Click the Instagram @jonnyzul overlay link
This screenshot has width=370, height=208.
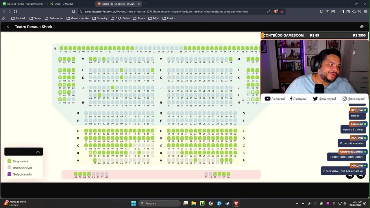click(x=354, y=99)
